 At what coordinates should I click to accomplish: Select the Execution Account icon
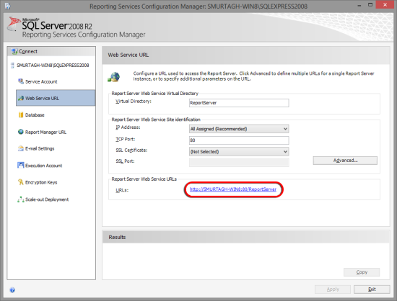(x=21, y=165)
